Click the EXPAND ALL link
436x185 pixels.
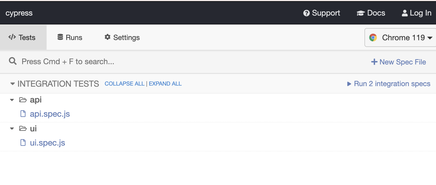pos(165,84)
